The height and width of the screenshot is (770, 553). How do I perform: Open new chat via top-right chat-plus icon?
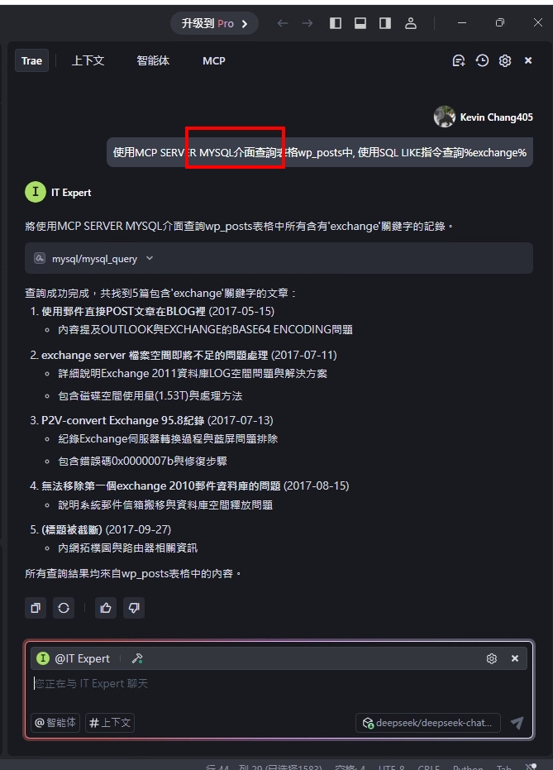pyautogui.click(x=458, y=60)
